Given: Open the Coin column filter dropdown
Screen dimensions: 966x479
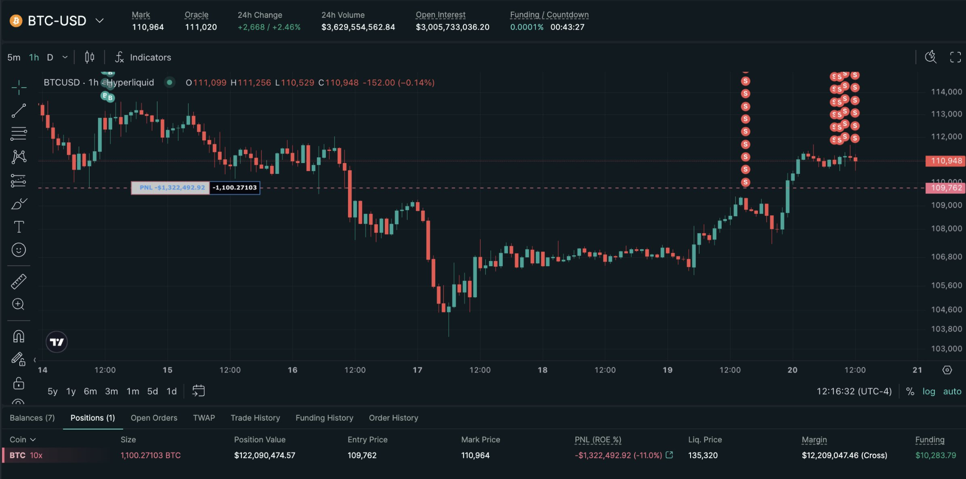Looking at the screenshot, I should pos(33,439).
